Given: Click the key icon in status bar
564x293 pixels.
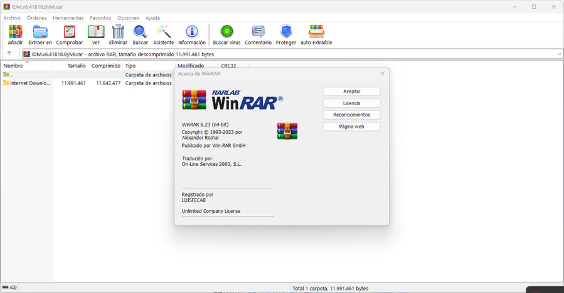Looking at the screenshot, I should [x=13, y=287].
